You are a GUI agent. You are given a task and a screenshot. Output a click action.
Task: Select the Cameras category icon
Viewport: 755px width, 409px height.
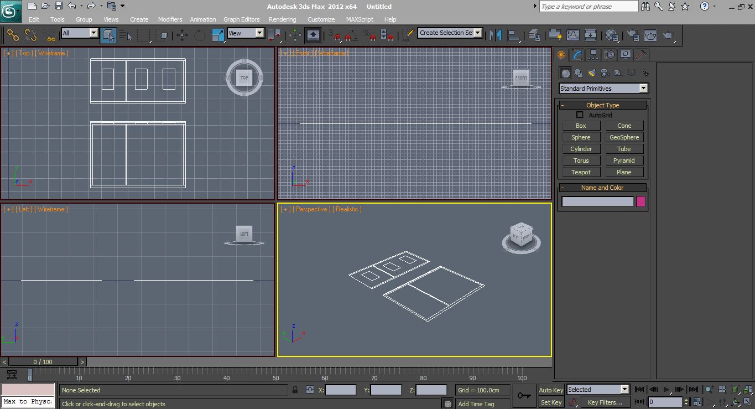click(605, 73)
